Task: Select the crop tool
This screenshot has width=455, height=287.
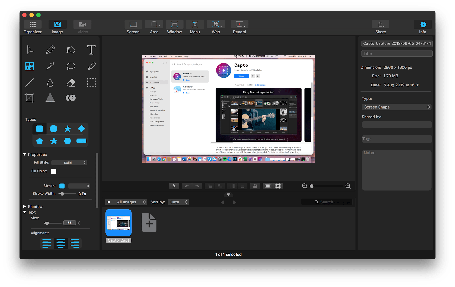Action: tap(30, 98)
